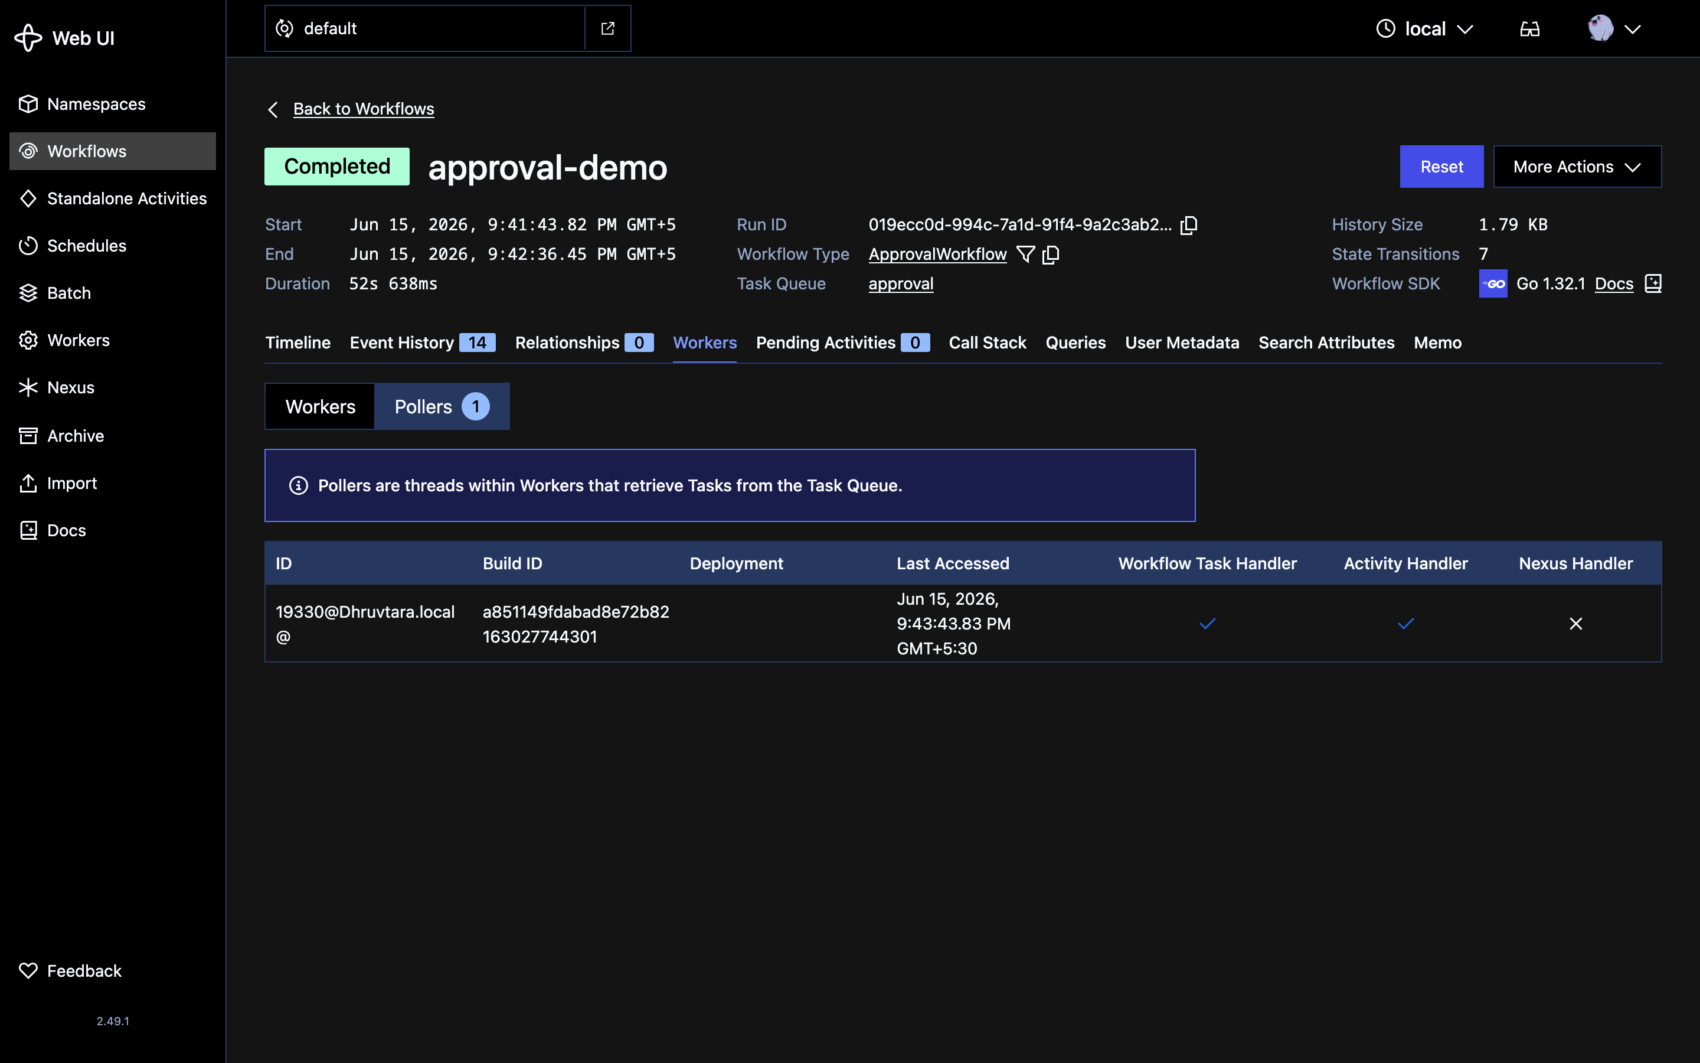Click the Run ID value text

tap(1020, 225)
